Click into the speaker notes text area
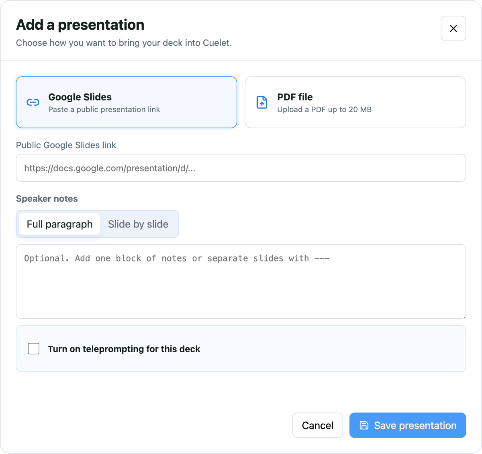Screen dimensions: 482x454 [x=241, y=282]
